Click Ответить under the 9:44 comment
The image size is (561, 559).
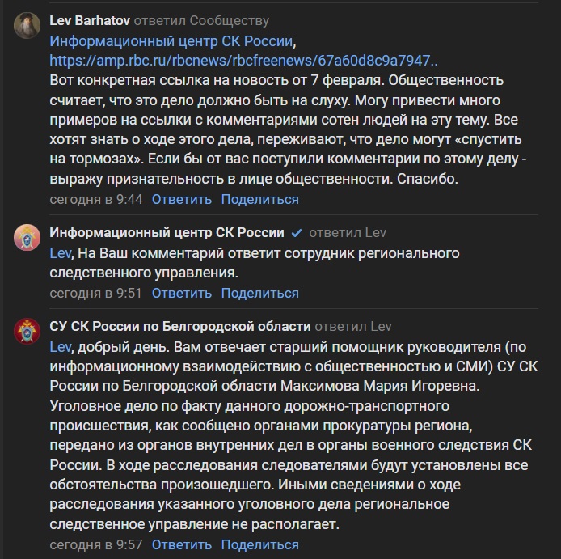(x=181, y=199)
